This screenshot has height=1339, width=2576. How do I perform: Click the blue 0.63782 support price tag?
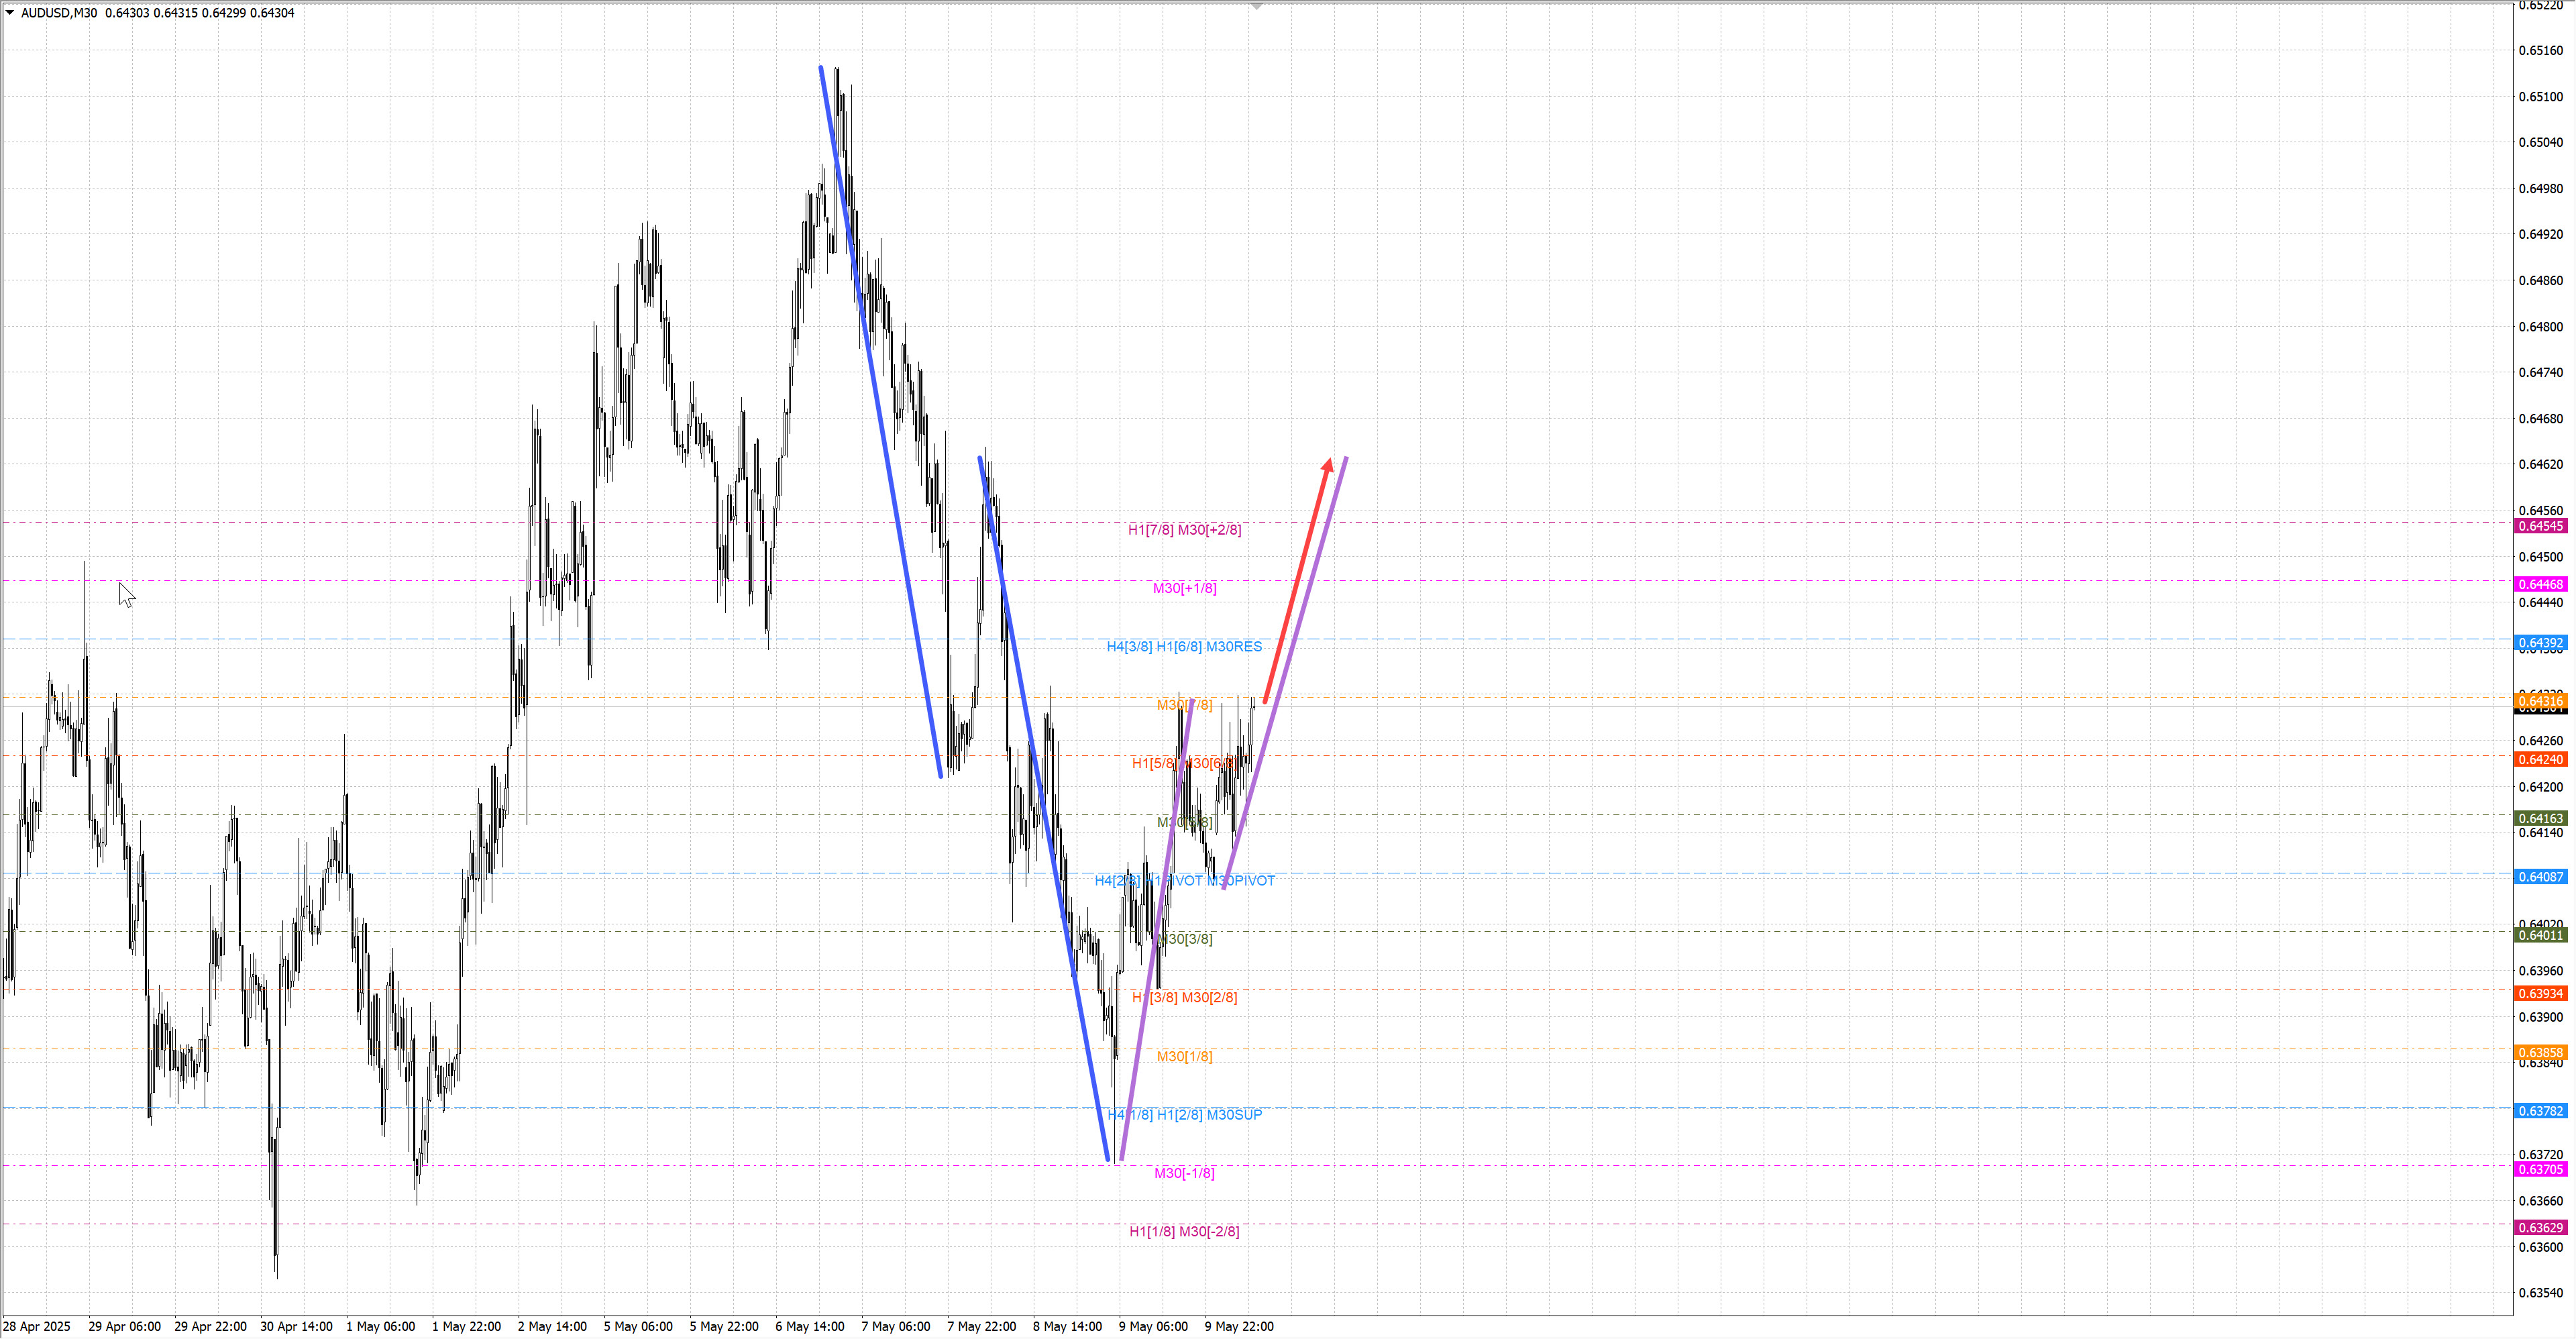[2540, 1111]
